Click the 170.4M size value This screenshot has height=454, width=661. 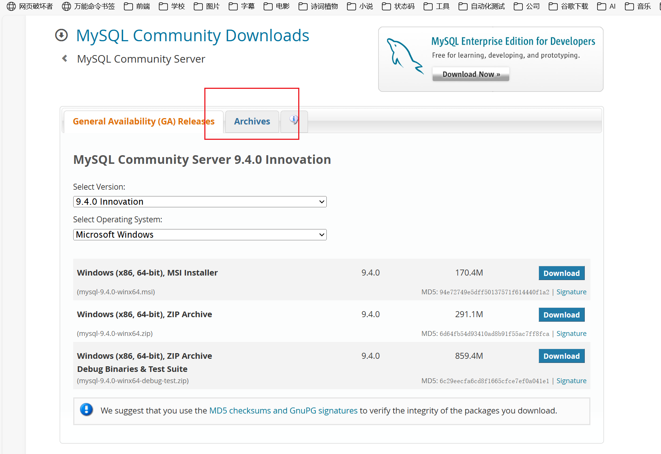[469, 273]
